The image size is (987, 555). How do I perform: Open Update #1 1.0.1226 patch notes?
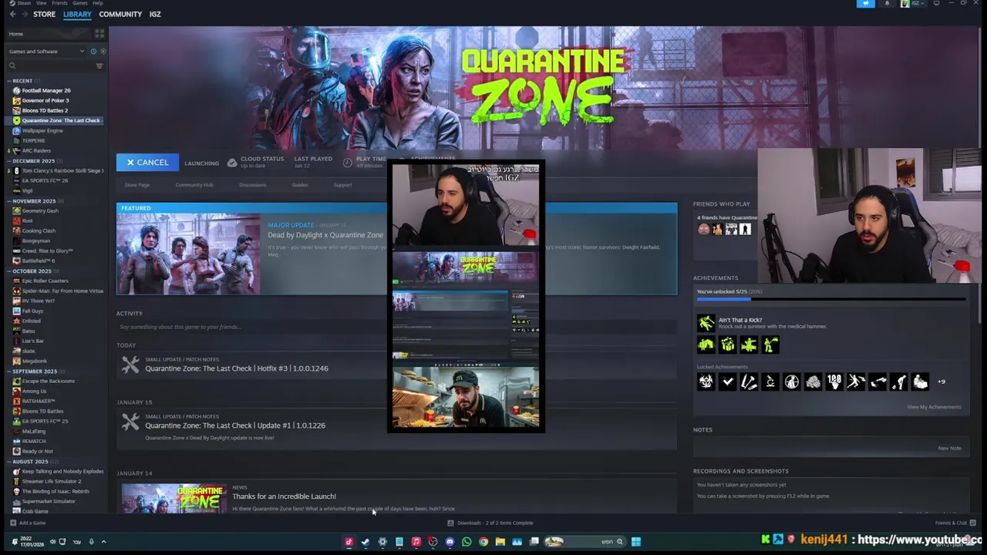[x=235, y=425]
